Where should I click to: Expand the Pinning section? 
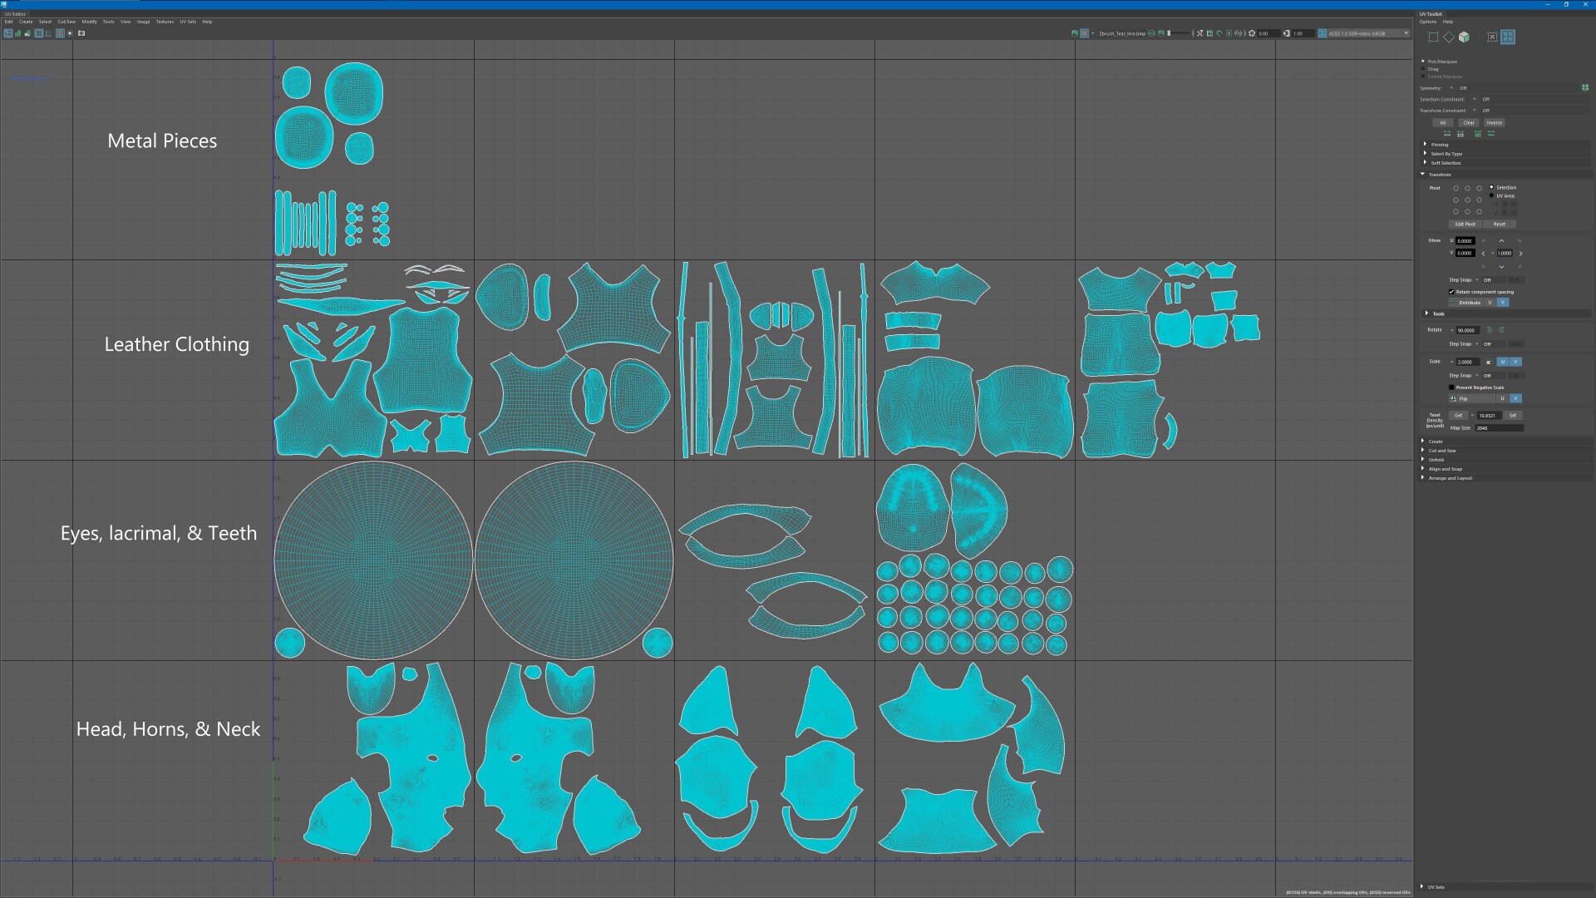click(1440, 145)
